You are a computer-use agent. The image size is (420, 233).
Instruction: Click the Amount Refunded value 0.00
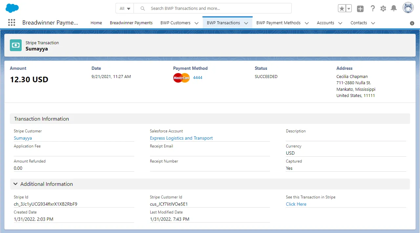point(18,168)
